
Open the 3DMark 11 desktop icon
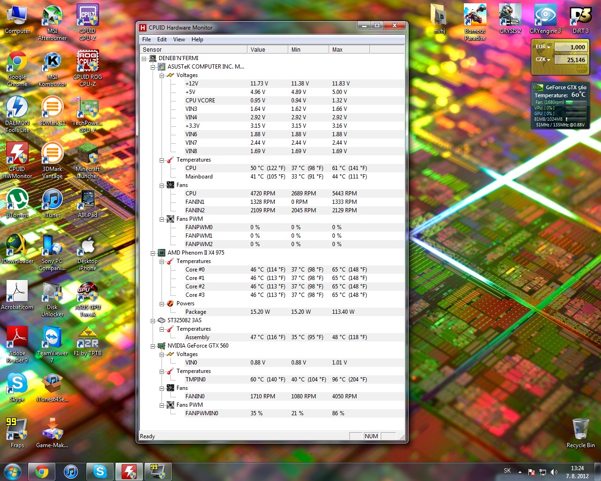point(52,111)
